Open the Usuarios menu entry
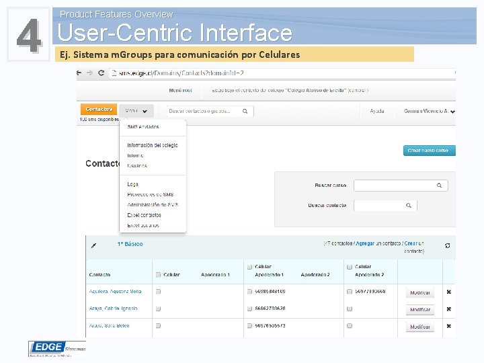Screen dimensions: 484x363 pyautogui.click(x=137, y=166)
